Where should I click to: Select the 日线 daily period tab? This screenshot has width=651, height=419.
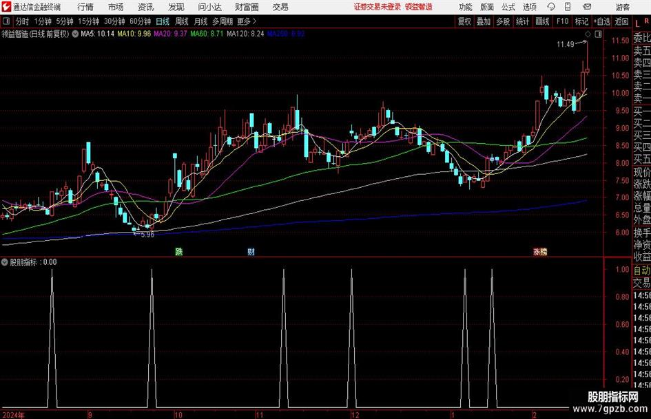point(163,21)
